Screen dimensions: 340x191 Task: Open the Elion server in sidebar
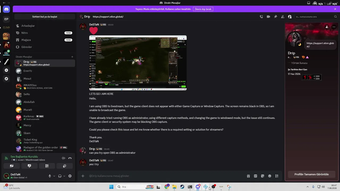coord(6,27)
